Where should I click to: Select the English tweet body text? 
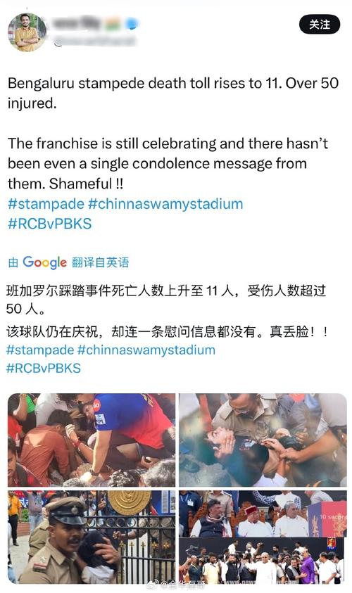pos(173,133)
